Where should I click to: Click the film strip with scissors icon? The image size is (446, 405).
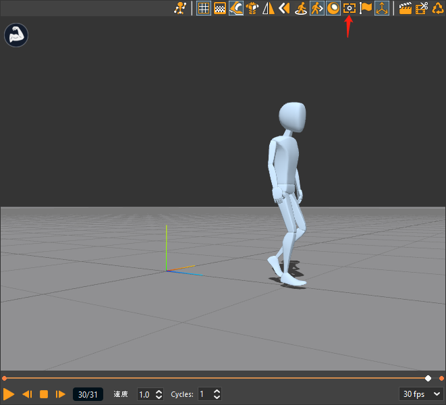point(422,8)
